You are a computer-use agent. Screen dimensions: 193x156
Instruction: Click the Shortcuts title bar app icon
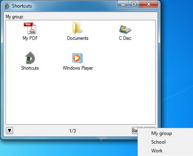pos(7,6)
